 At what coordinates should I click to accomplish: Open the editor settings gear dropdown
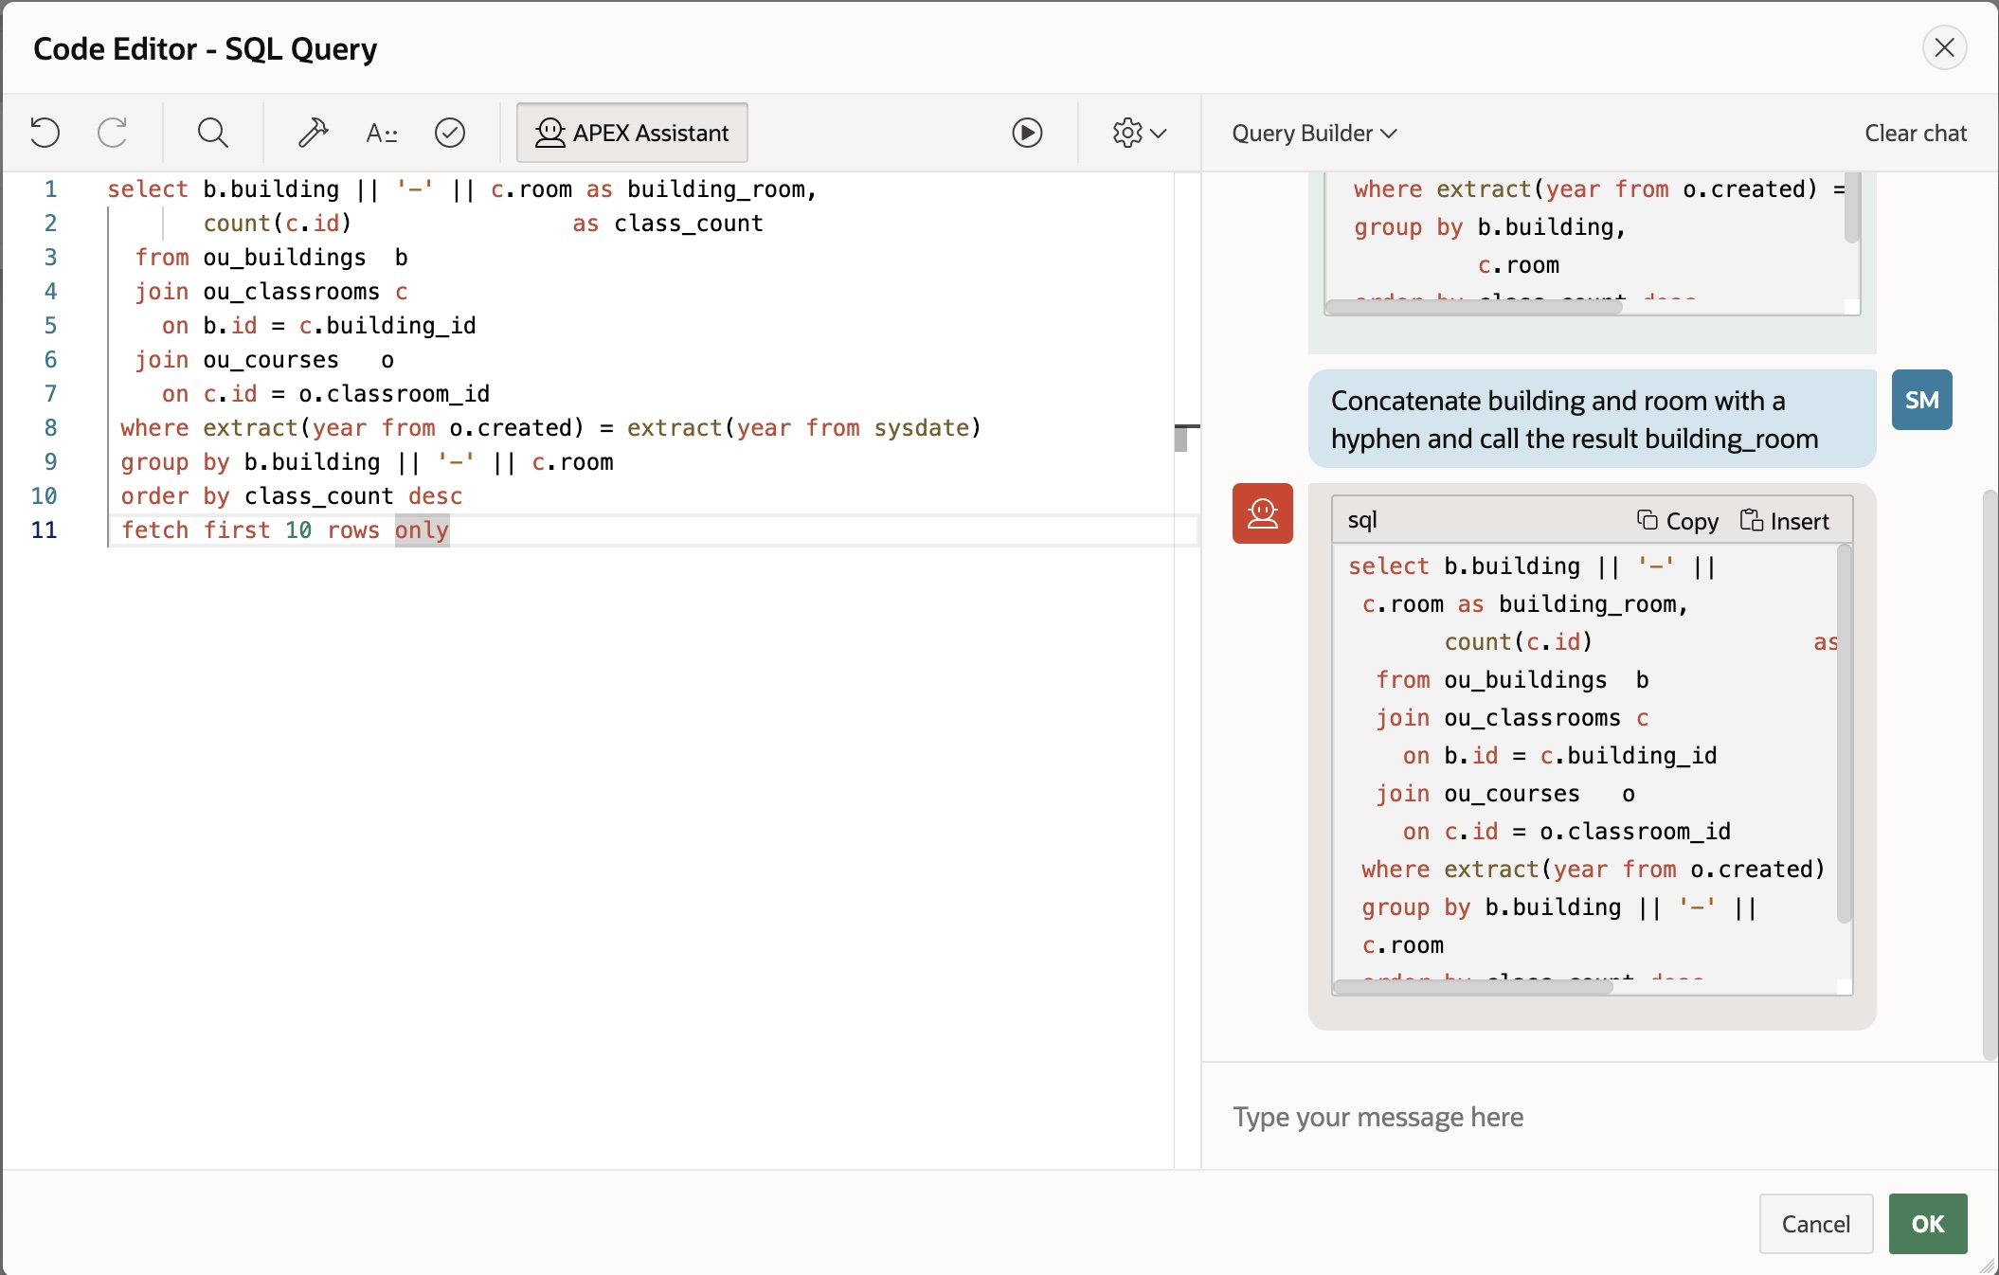click(1139, 133)
